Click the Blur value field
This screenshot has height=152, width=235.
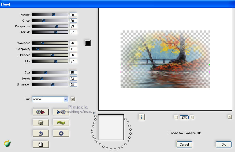(73, 61)
